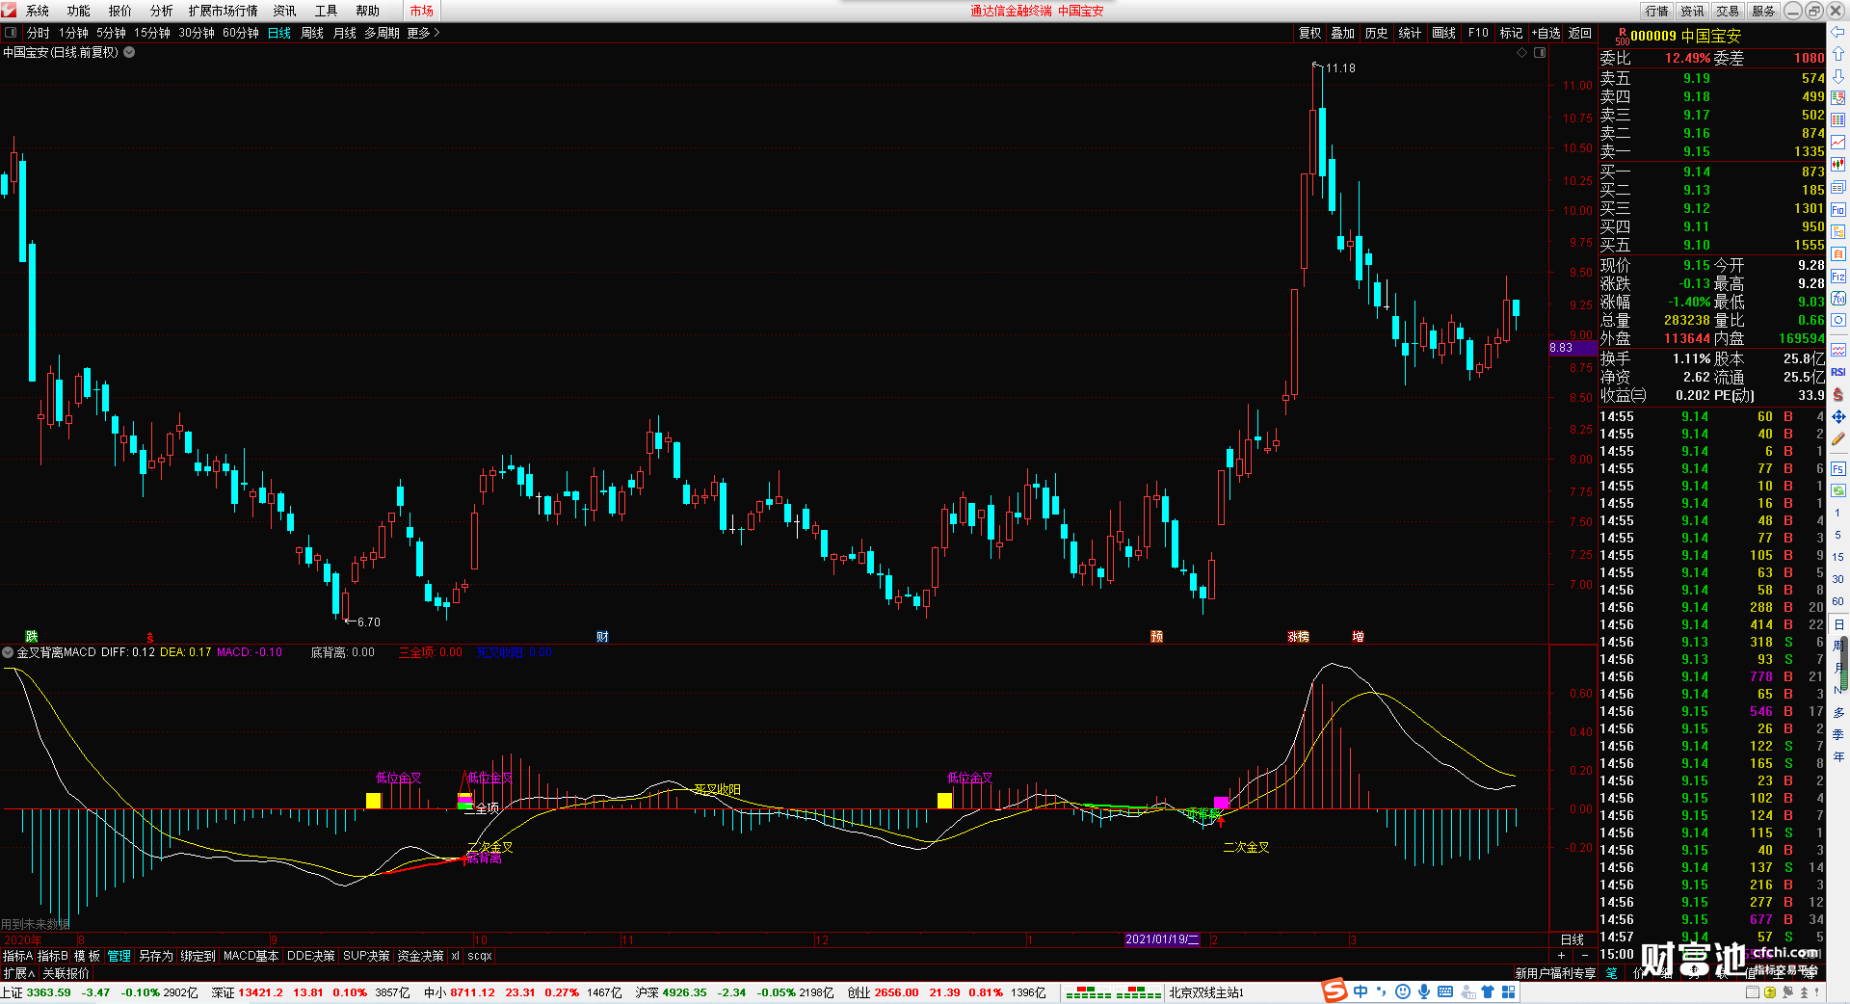Click the − zoom button near 日线

1585,956
